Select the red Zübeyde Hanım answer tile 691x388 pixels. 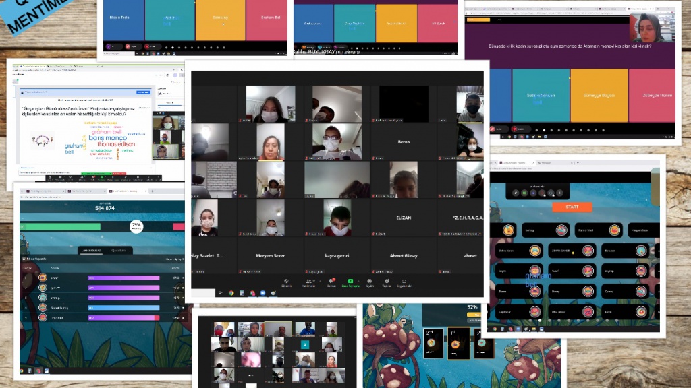pyautogui.click(x=651, y=95)
